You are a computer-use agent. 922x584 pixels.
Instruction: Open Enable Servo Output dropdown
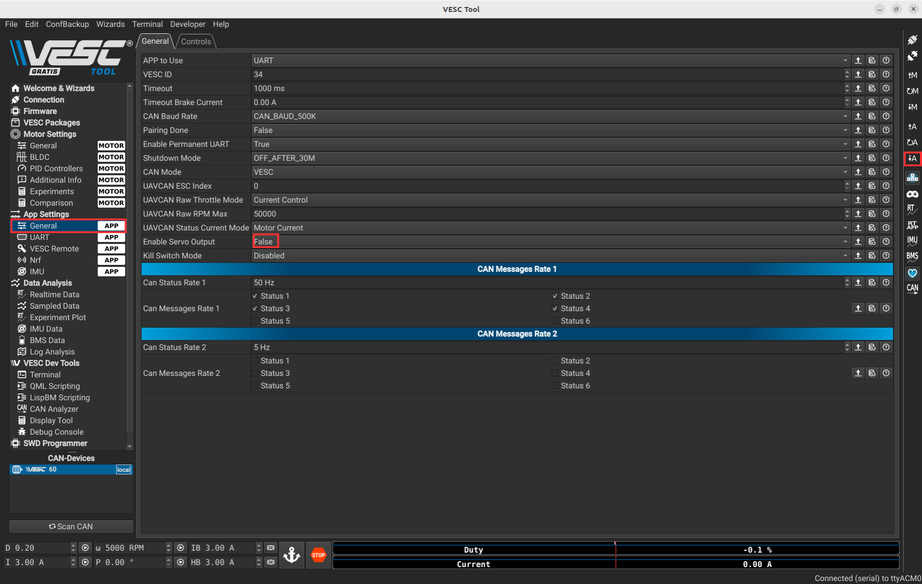(550, 241)
